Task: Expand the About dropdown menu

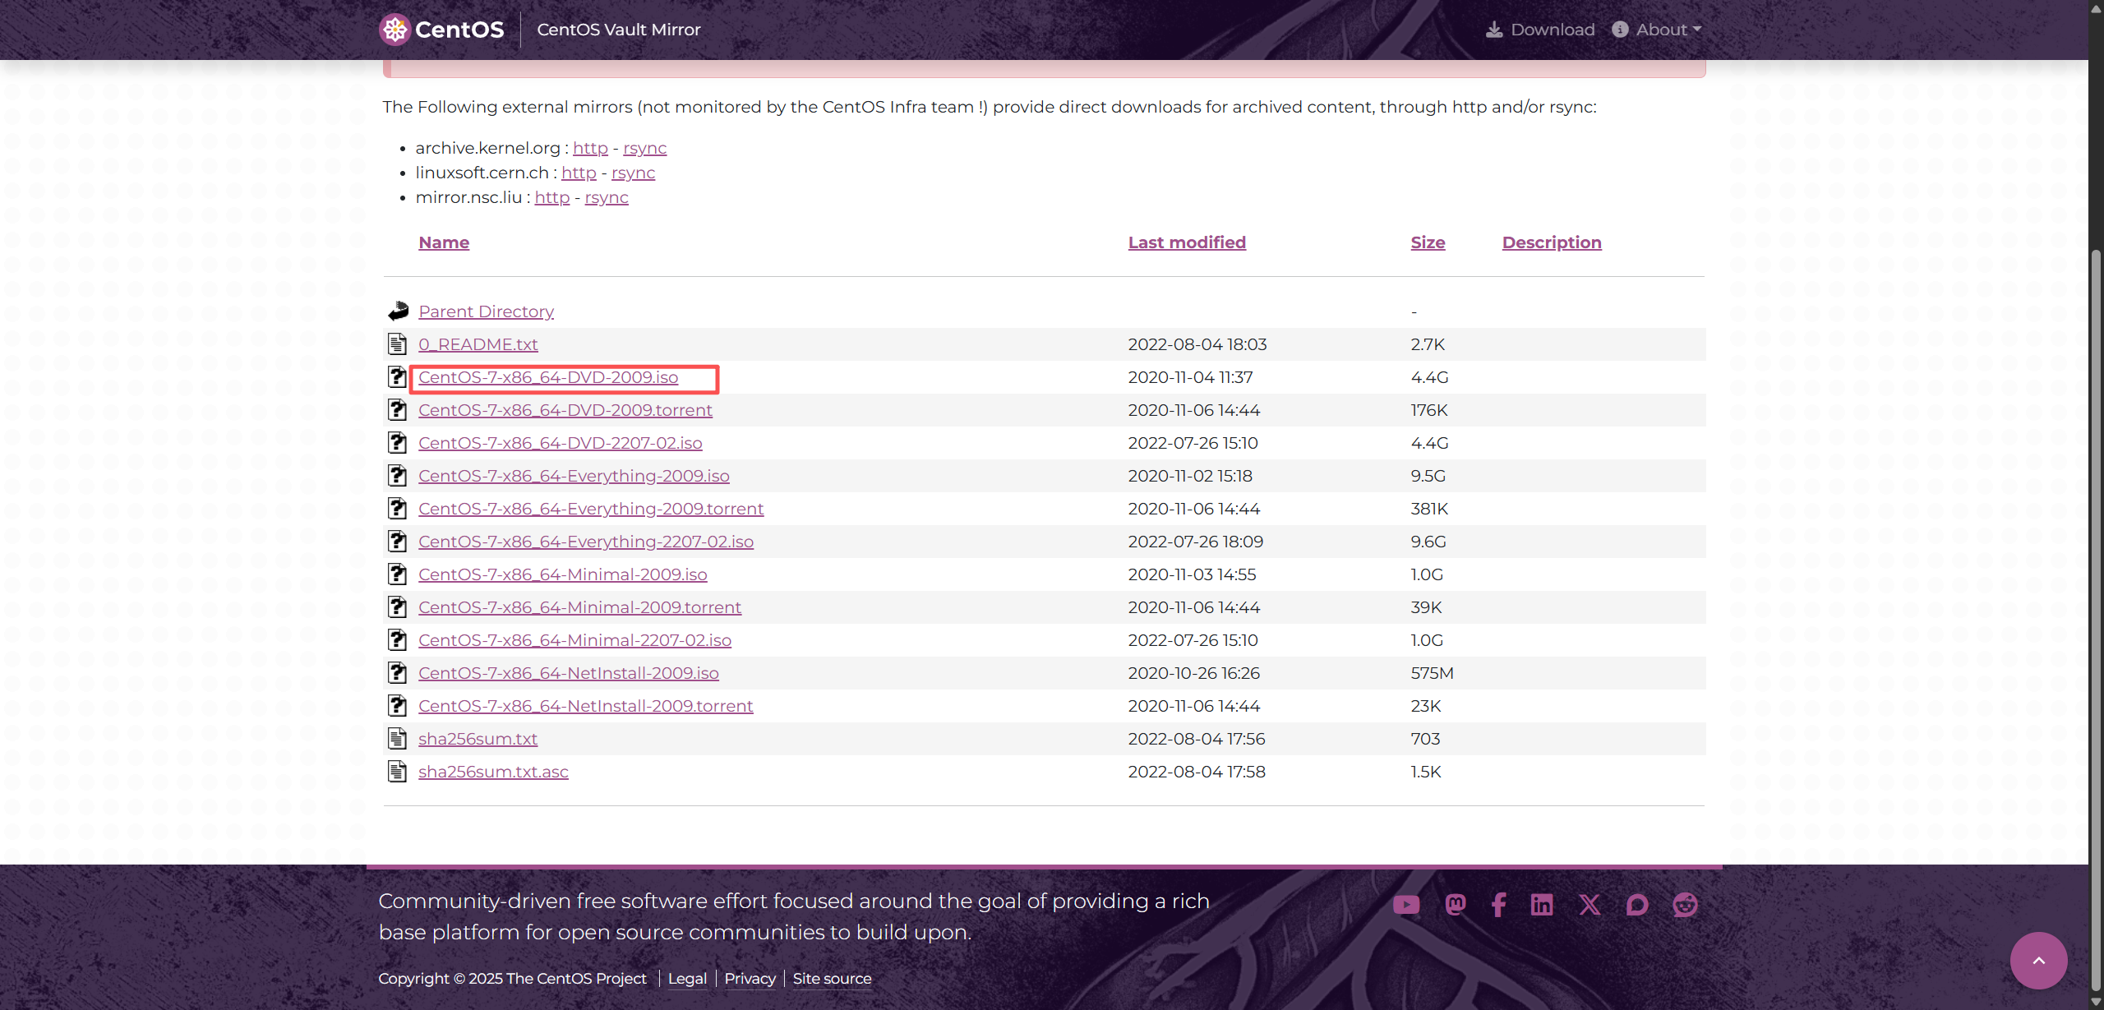Action: click(1658, 30)
